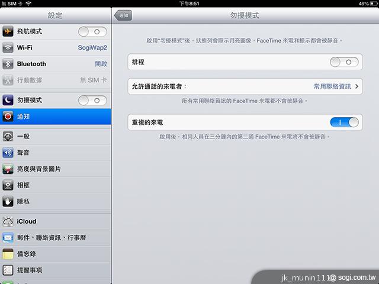Open Sounds (聲音) settings

55,153
